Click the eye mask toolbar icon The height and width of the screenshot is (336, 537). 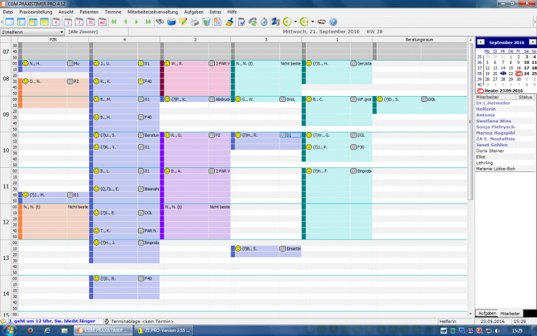(322, 22)
